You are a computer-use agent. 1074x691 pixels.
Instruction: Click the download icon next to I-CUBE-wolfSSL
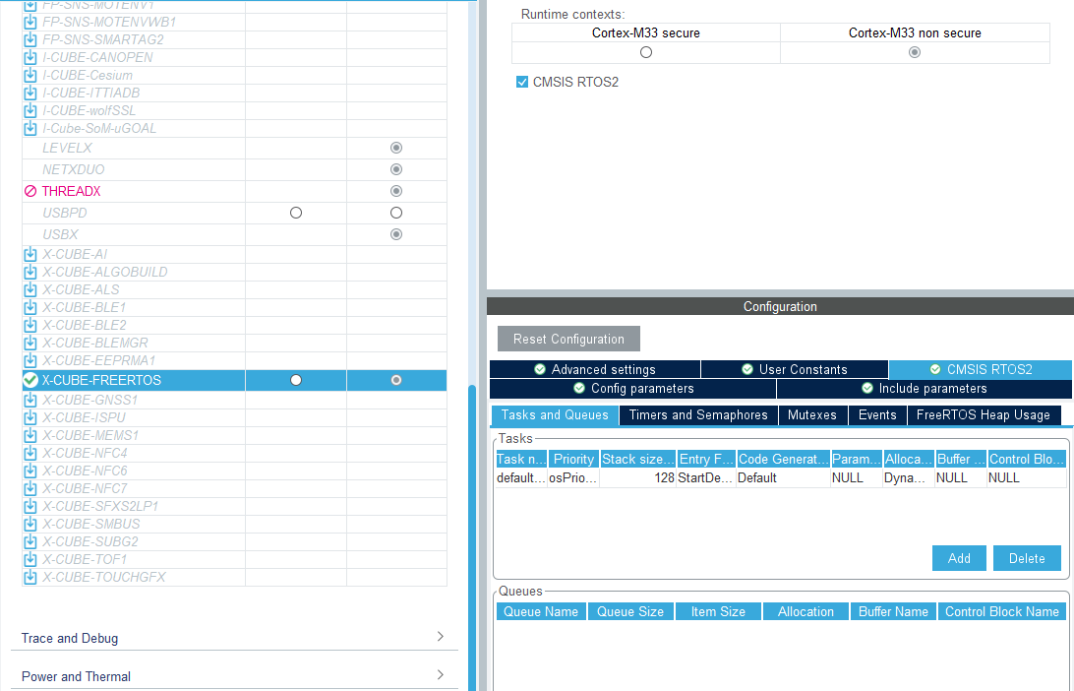(30, 110)
